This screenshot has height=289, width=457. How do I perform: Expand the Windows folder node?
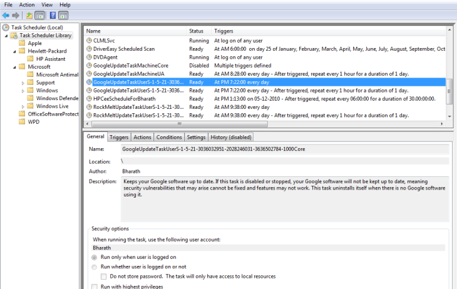23,91
